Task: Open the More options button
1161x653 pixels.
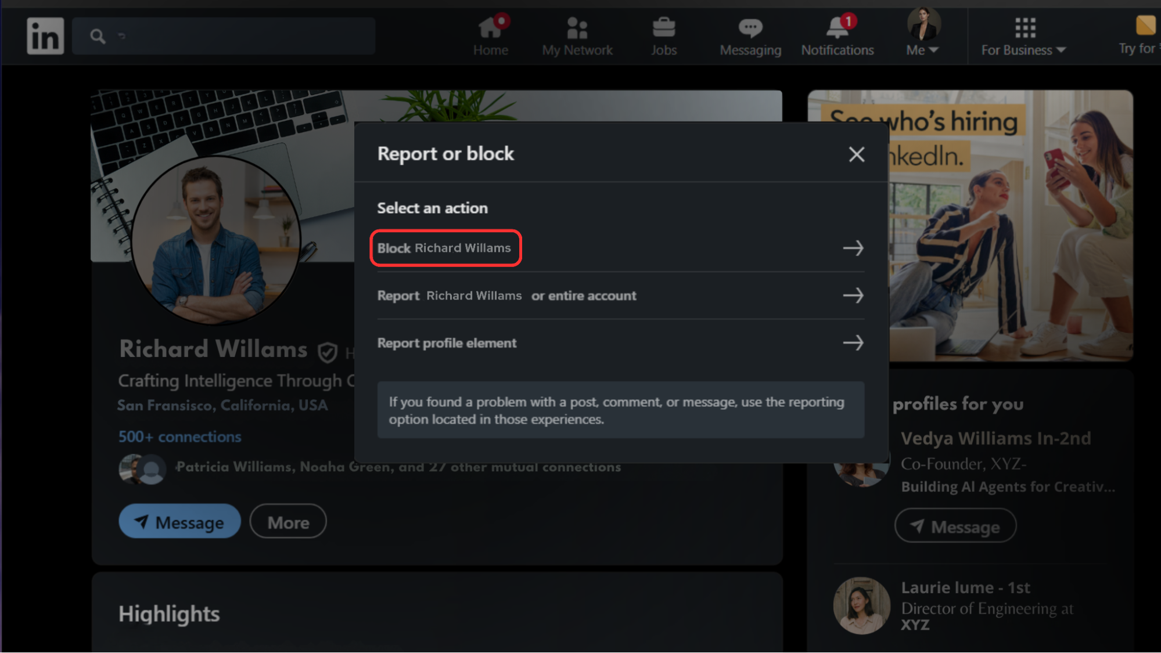Action: [x=287, y=521]
